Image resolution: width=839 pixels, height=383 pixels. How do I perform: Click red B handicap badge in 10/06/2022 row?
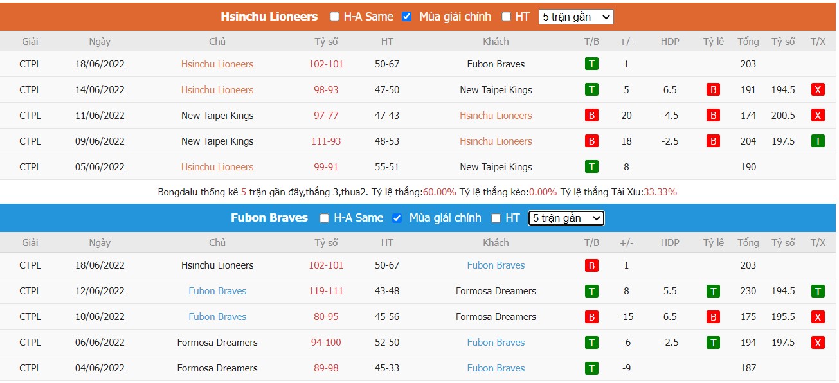point(712,317)
